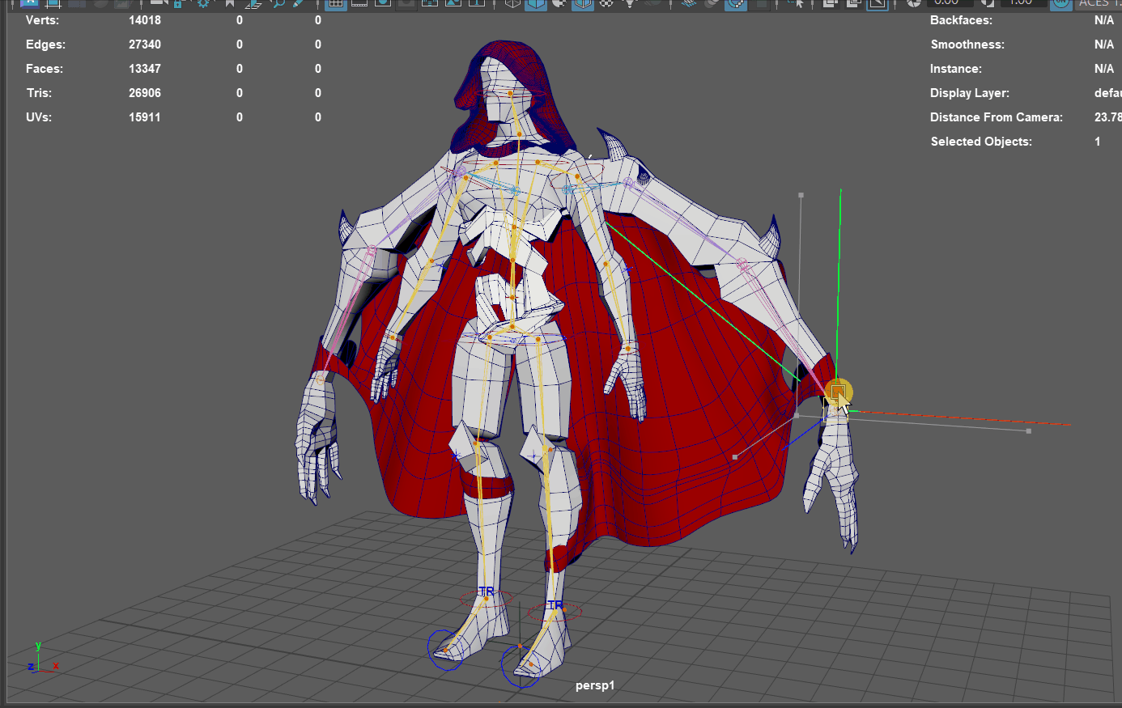Click the vertex count 14018
This screenshot has height=708, width=1122.
145,20
